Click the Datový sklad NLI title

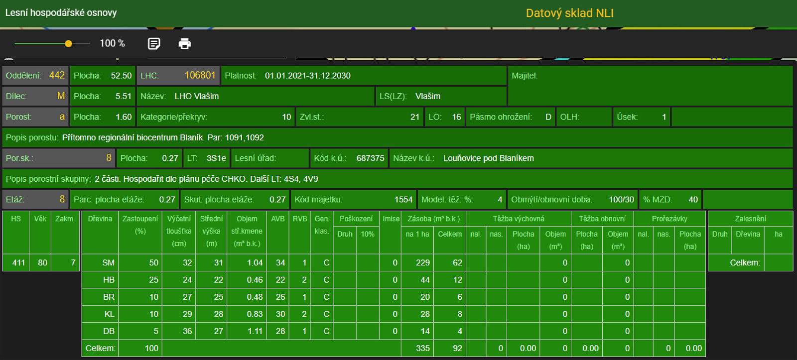[x=569, y=13]
